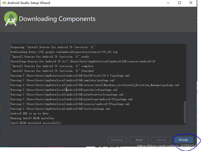Click the title bar Android Studio application icon
This screenshot has height=151, width=201.
click(x=4, y=3)
